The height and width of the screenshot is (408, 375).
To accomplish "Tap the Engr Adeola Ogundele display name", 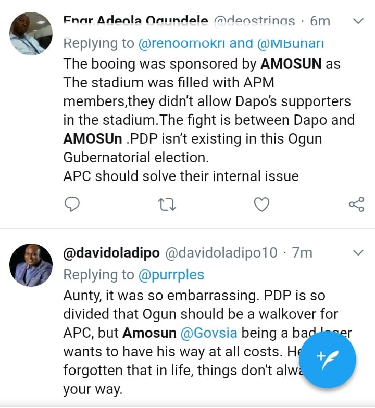I will (x=135, y=21).
